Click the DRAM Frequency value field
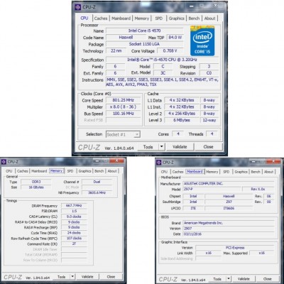Image resolution: width=284 pixels, height=284 pixels. tap(74, 205)
